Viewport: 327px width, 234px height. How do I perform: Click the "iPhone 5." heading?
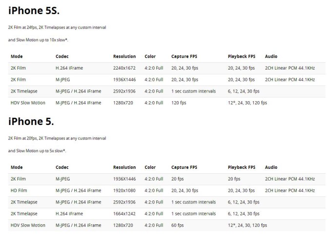[x=31, y=121]
